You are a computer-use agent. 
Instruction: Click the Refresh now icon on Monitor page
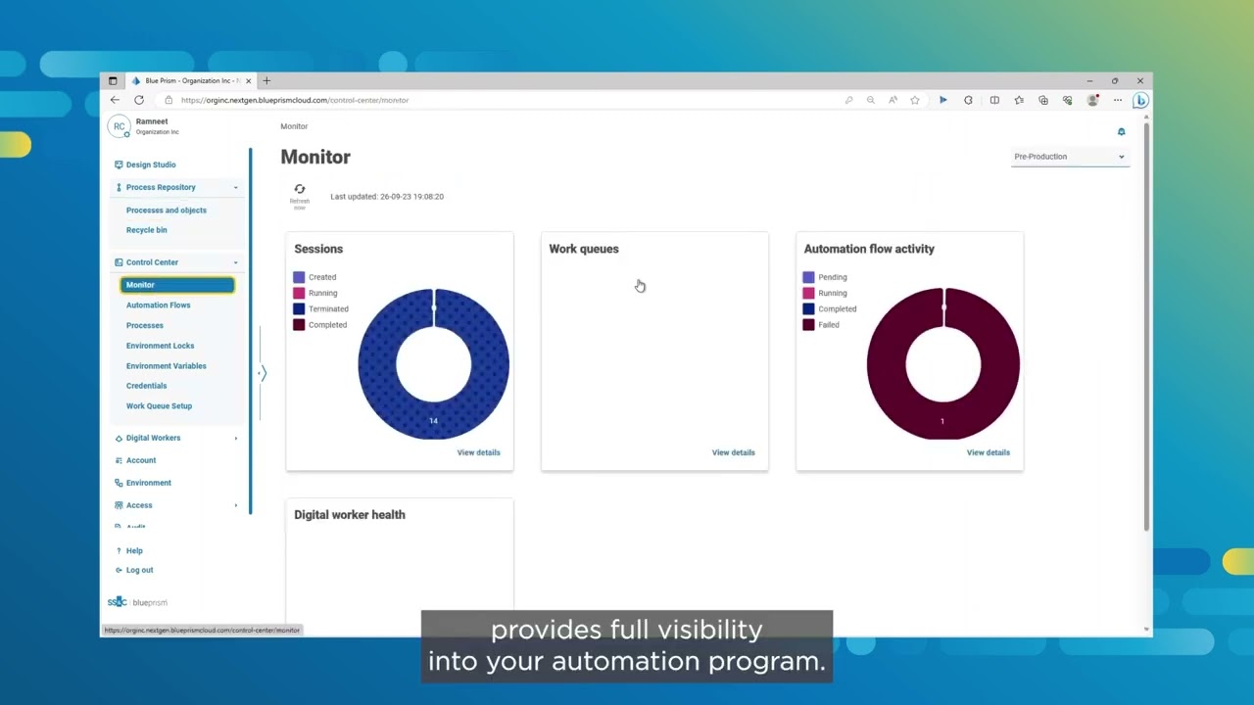300,189
